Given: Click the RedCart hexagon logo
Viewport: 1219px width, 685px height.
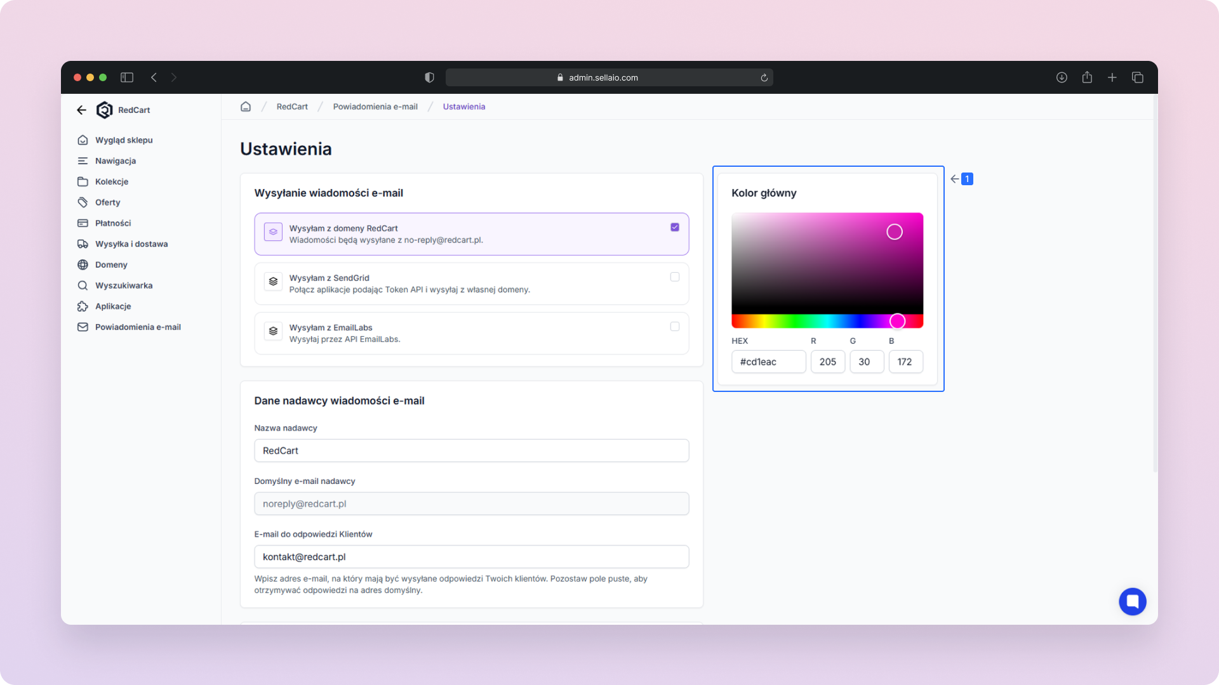Looking at the screenshot, I should 104,110.
